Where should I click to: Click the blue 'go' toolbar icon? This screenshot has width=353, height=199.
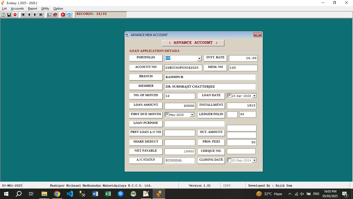(x=69, y=15)
